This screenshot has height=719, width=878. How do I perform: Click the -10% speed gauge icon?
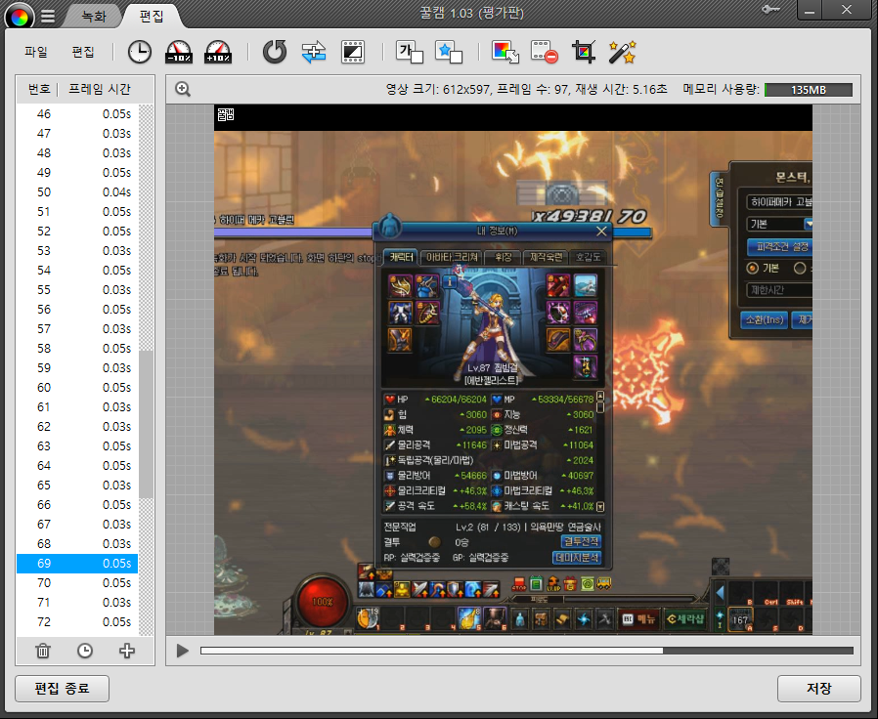[179, 52]
